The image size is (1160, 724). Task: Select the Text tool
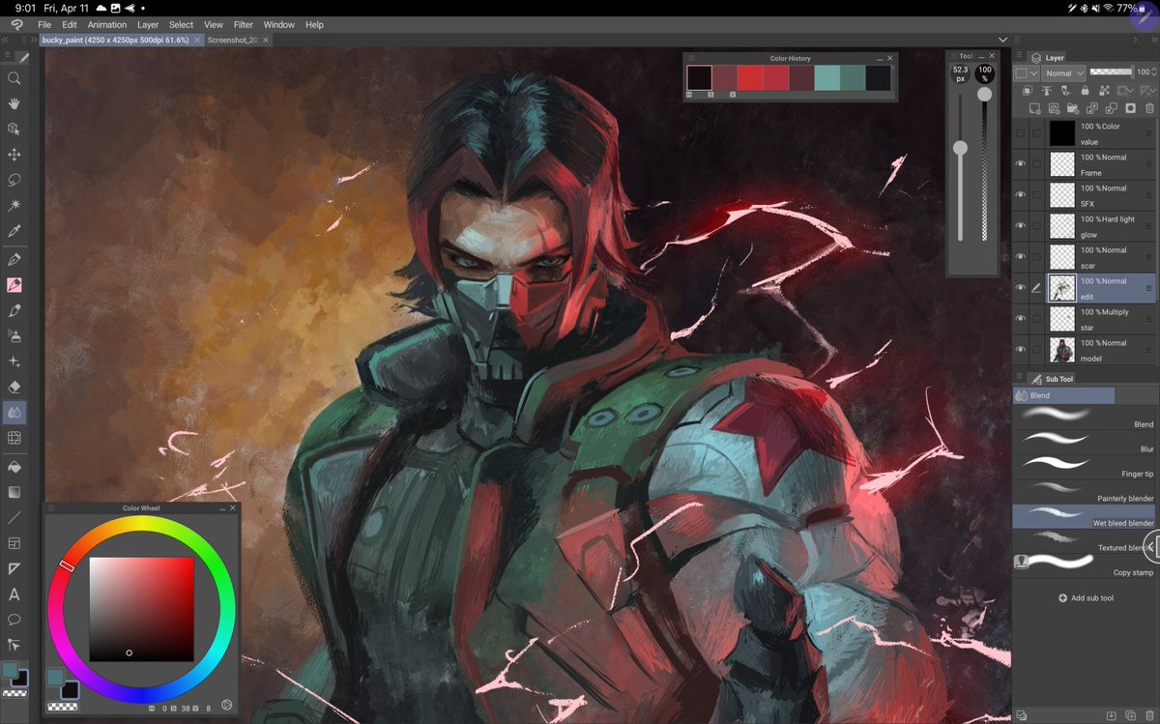click(14, 594)
